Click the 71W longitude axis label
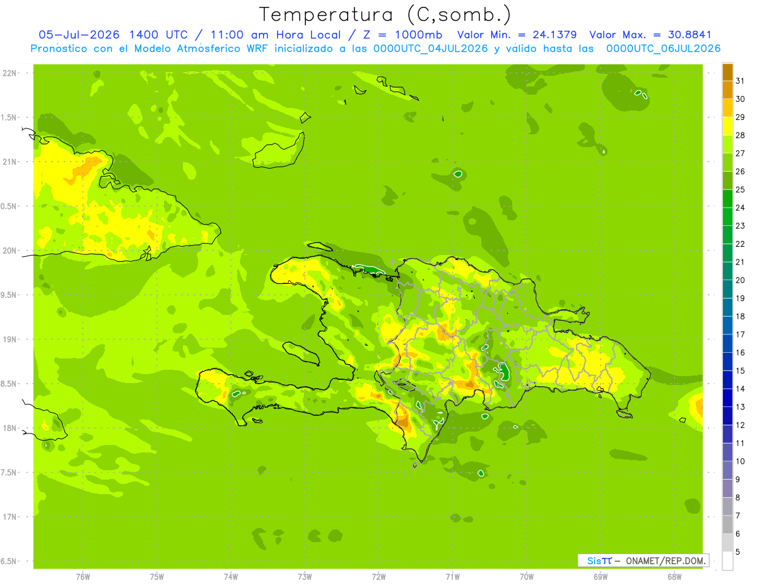Screen dimensions: 757x585 click(x=452, y=577)
